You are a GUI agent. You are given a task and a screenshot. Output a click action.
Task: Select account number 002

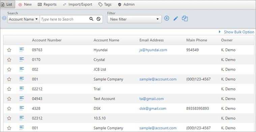35,70
